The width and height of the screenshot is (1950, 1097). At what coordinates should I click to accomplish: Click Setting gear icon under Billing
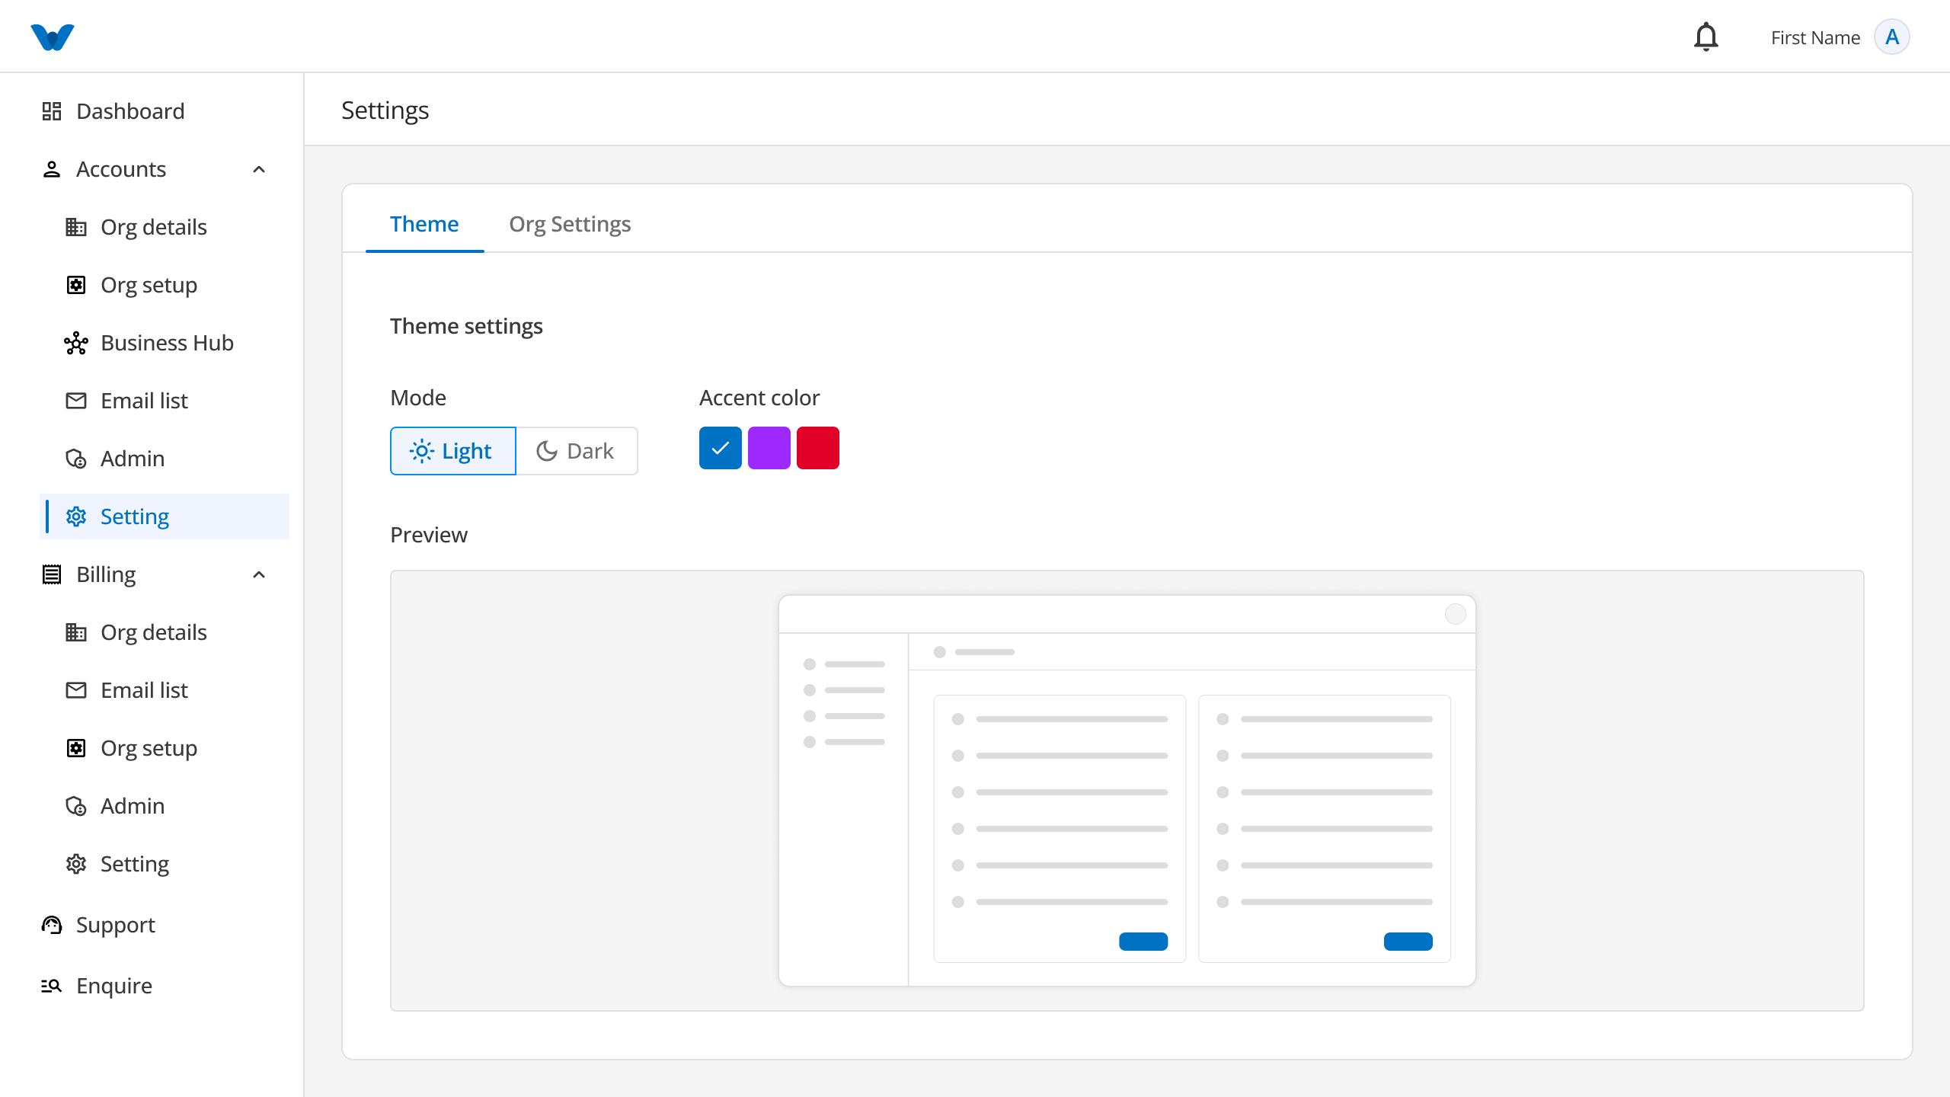tap(76, 864)
